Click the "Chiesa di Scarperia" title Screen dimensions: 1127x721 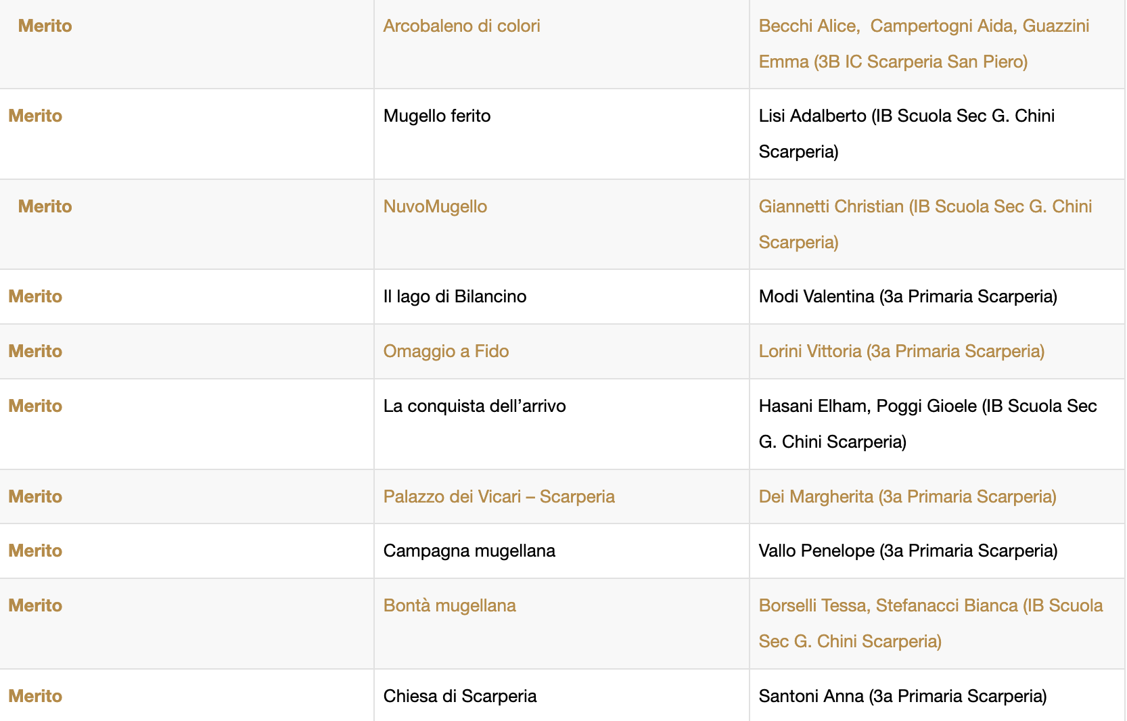459,697
